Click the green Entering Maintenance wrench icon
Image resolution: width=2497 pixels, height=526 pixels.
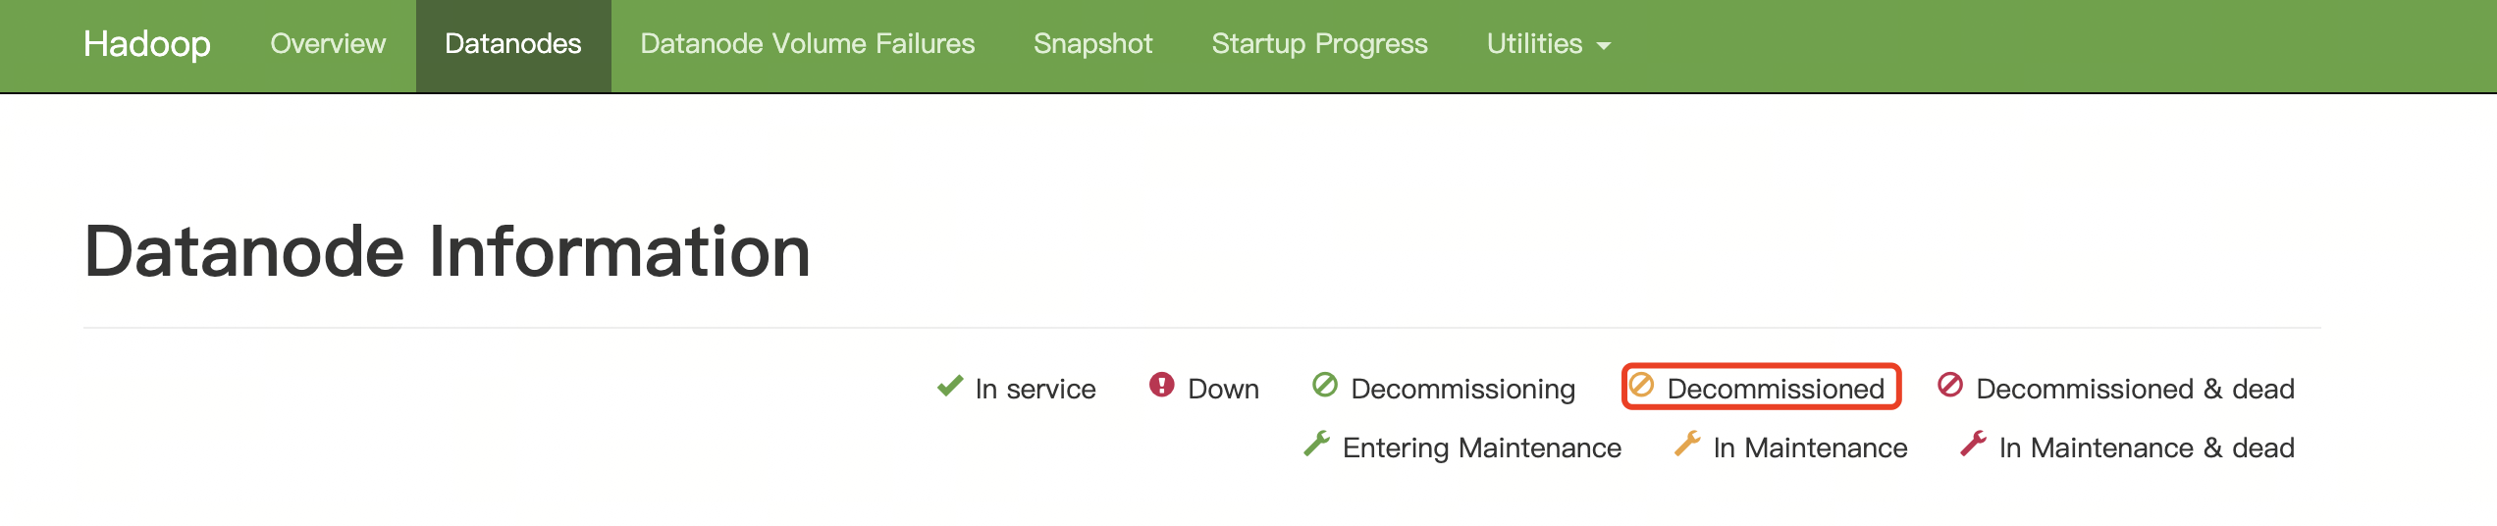point(1316,444)
